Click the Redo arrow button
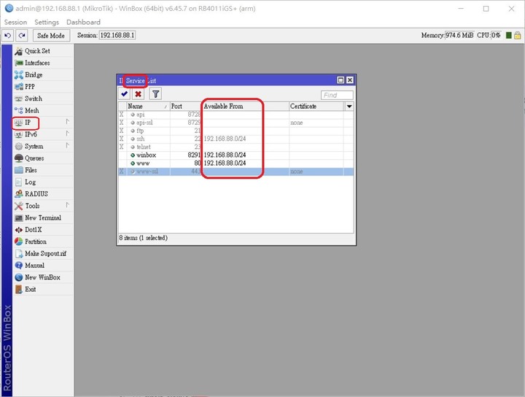This screenshot has width=525, height=397. (22, 35)
